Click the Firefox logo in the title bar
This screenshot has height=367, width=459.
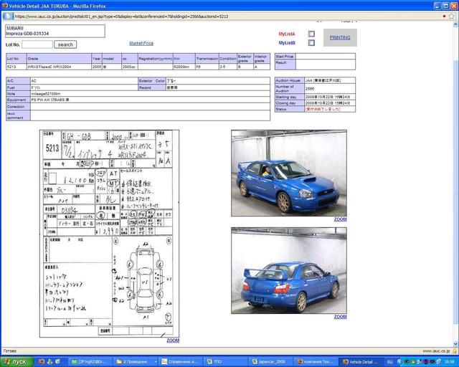coord(4,6)
